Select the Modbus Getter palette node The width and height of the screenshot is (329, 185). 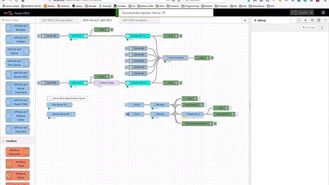click(x=17, y=176)
